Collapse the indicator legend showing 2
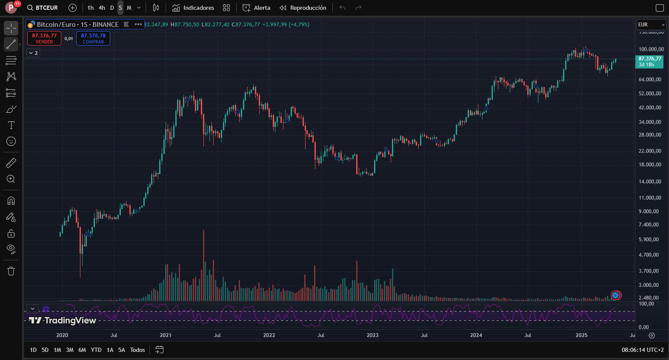 [33, 53]
